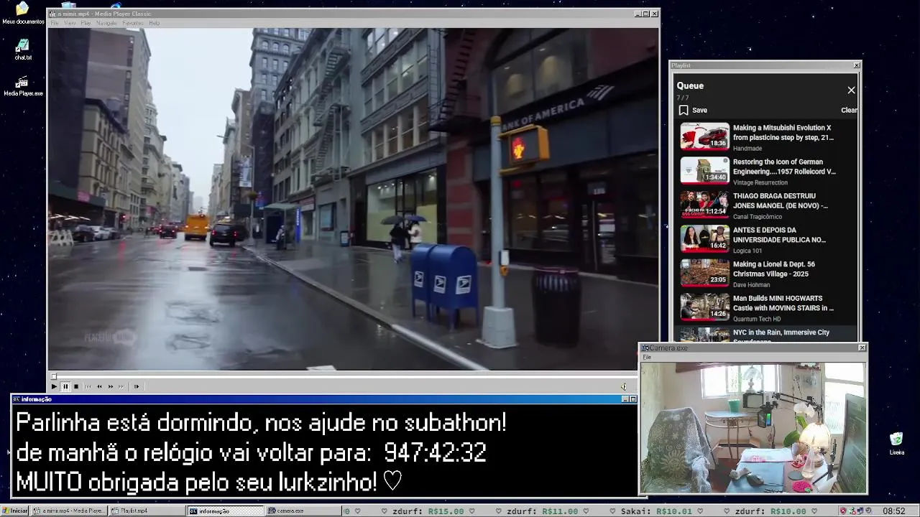920x517 pixels.
Task: Open Meus documentos desktop folder icon
Action: (22, 13)
